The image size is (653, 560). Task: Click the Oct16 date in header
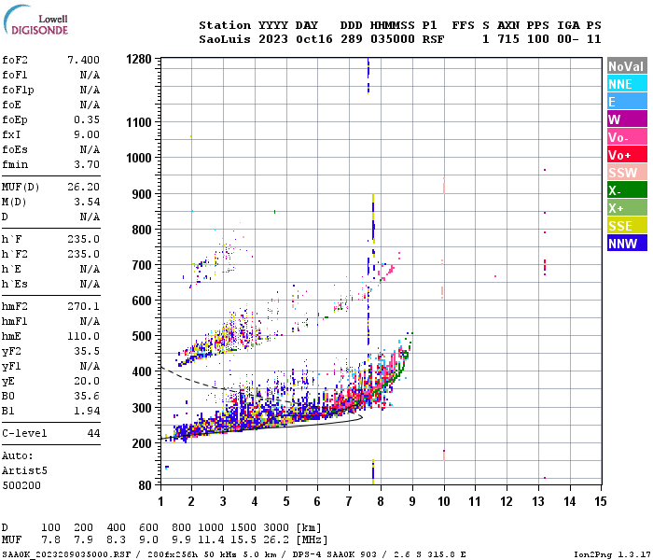click(314, 39)
